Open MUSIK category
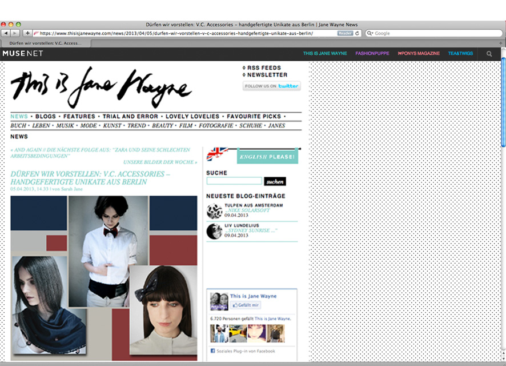 click(x=65, y=126)
